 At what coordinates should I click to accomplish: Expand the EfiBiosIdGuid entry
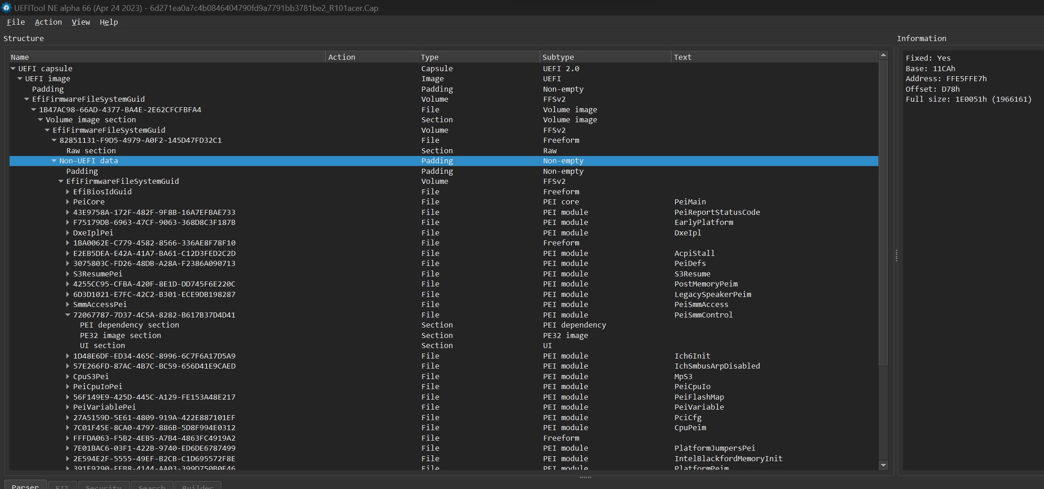point(68,192)
